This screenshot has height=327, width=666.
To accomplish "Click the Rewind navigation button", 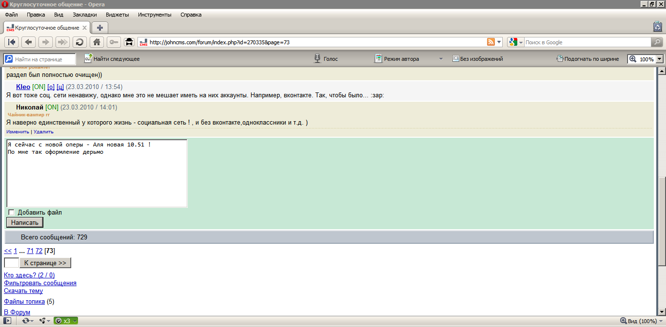I will 12,42.
